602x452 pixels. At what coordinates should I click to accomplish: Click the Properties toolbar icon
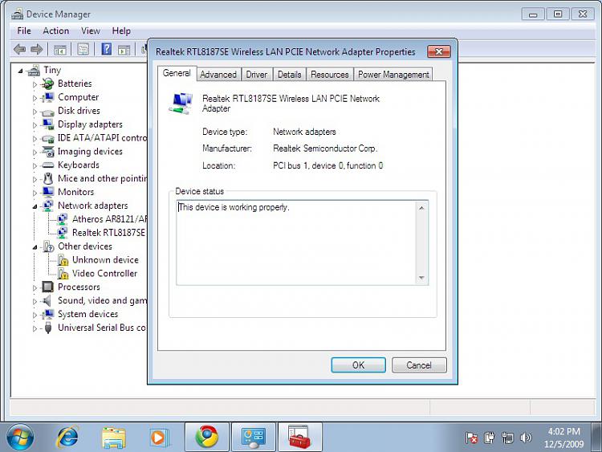click(x=83, y=49)
